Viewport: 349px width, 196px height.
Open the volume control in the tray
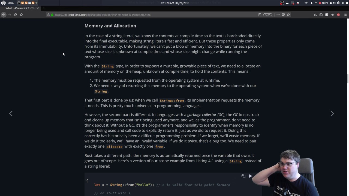(x=334, y=3)
